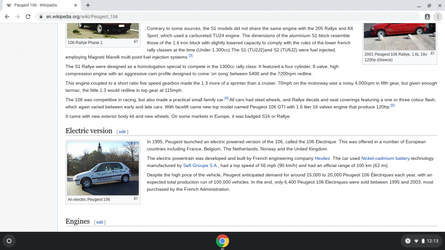Edit the Electric version section
This screenshot has width=445, height=250.
coord(122,131)
